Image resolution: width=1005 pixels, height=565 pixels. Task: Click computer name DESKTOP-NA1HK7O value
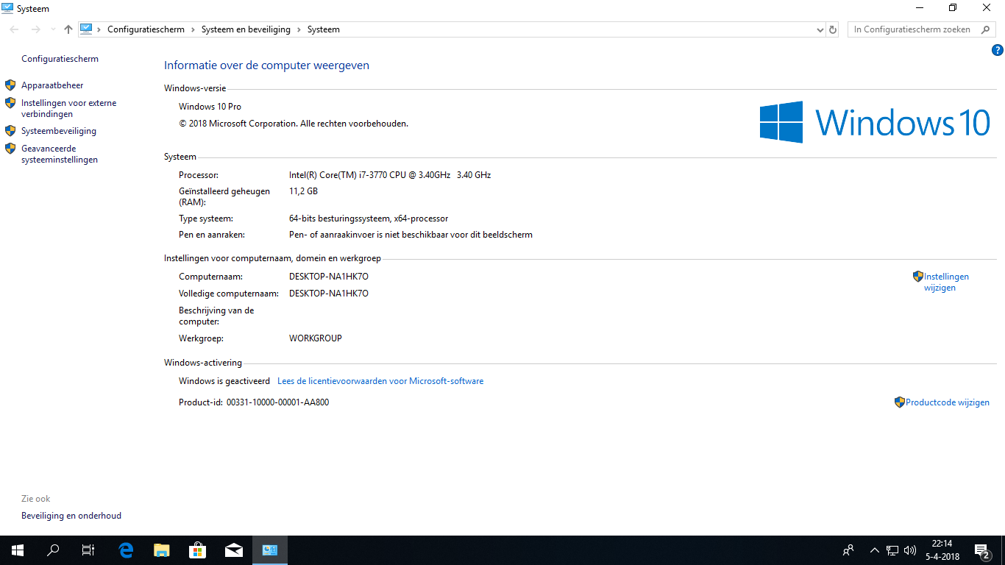tap(329, 277)
